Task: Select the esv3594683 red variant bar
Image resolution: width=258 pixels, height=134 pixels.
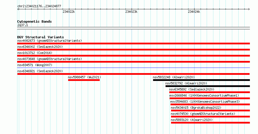Action: pyautogui.click(x=210, y=104)
